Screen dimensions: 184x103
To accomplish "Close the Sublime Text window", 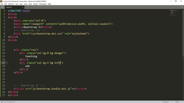I will pos(181,1).
